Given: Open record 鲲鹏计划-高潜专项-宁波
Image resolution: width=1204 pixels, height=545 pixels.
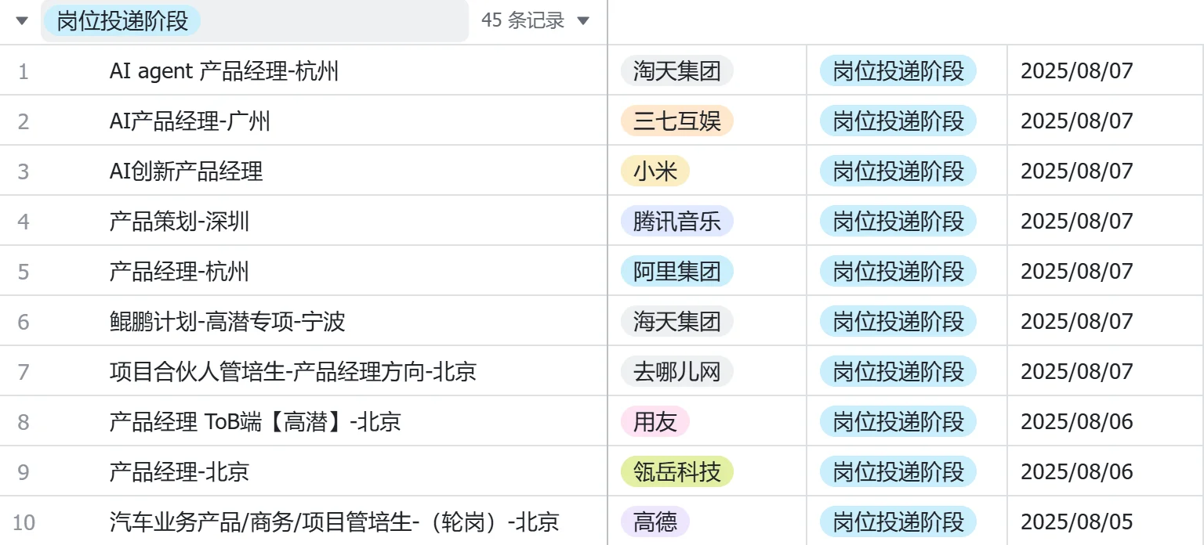Looking at the screenshot, I should [x=227, y=322].
